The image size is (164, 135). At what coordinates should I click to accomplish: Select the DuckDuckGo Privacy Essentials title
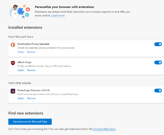click(x=33, y=44)
